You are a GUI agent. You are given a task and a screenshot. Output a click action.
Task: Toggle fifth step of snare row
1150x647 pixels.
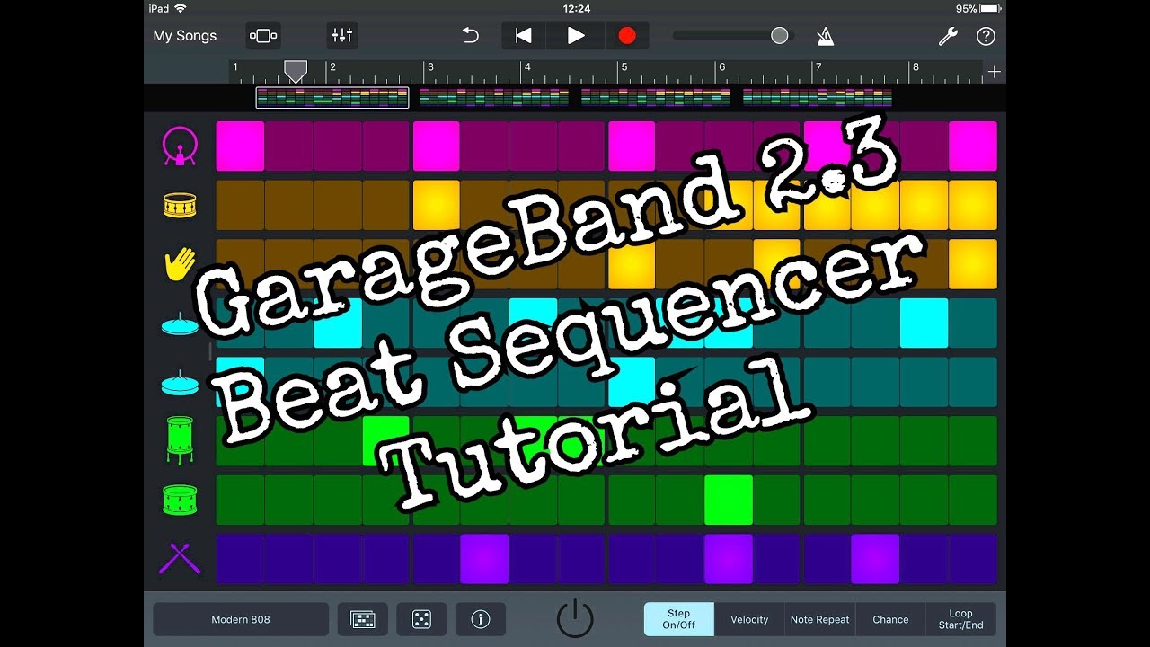point(436,205)
